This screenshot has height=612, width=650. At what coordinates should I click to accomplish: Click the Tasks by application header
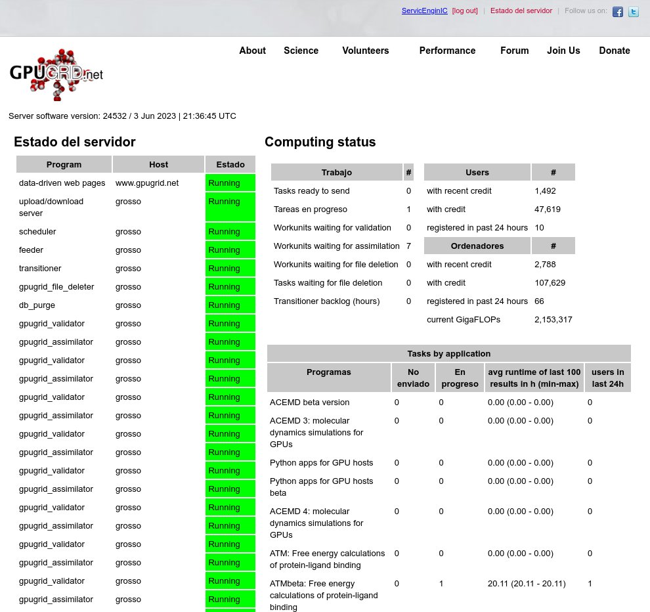448,353
